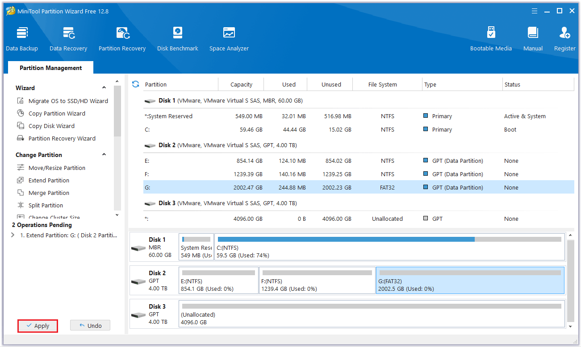Switch to Partition Management tab

[51, 68]
